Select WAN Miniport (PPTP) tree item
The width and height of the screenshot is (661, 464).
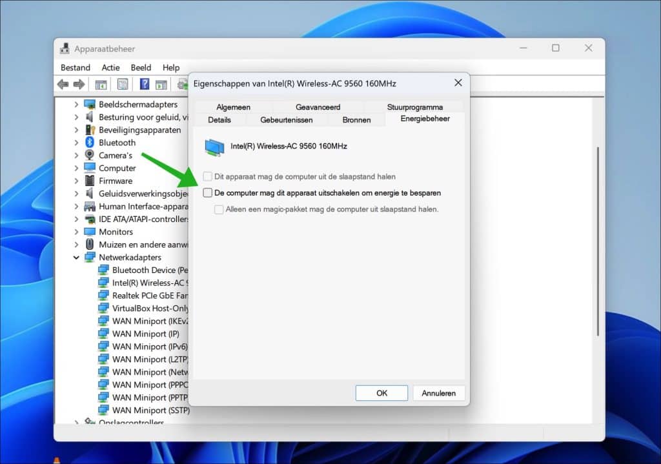point(150,398)
